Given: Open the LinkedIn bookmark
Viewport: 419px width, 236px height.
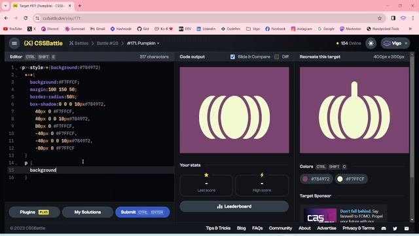Looking at the screenshot, I should point(206,29).
